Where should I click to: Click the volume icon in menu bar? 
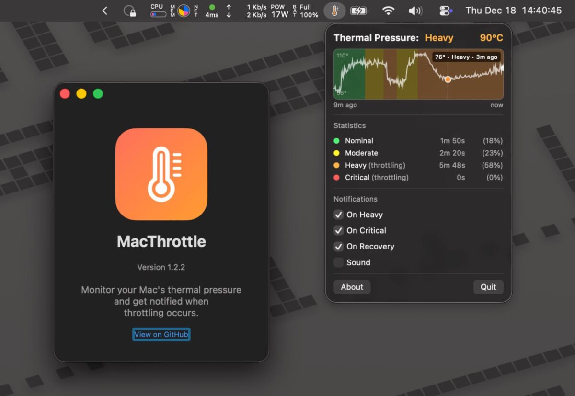pos(415,10)
